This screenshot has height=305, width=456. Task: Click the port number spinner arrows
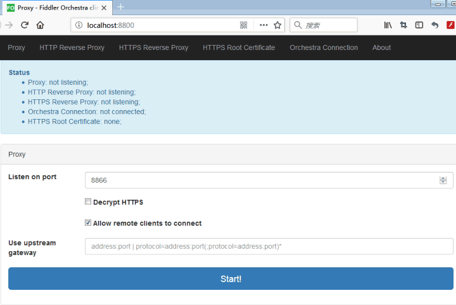click(443, 180)
